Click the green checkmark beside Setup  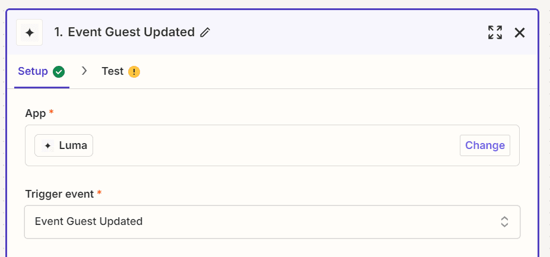coord(59,72)
